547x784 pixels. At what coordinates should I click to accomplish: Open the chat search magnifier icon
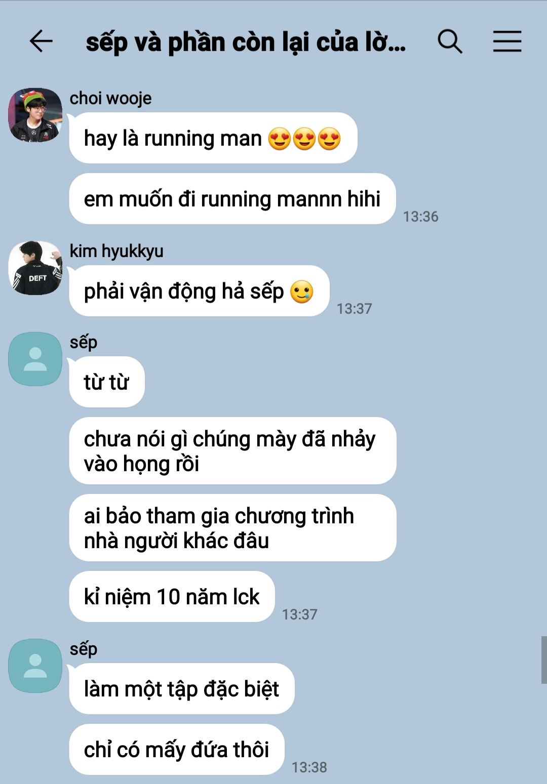pos(450,41)
